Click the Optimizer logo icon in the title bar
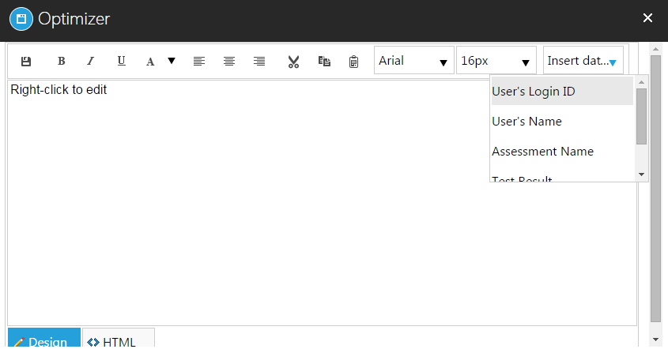The image size is (668, 349). coord(21,17)
